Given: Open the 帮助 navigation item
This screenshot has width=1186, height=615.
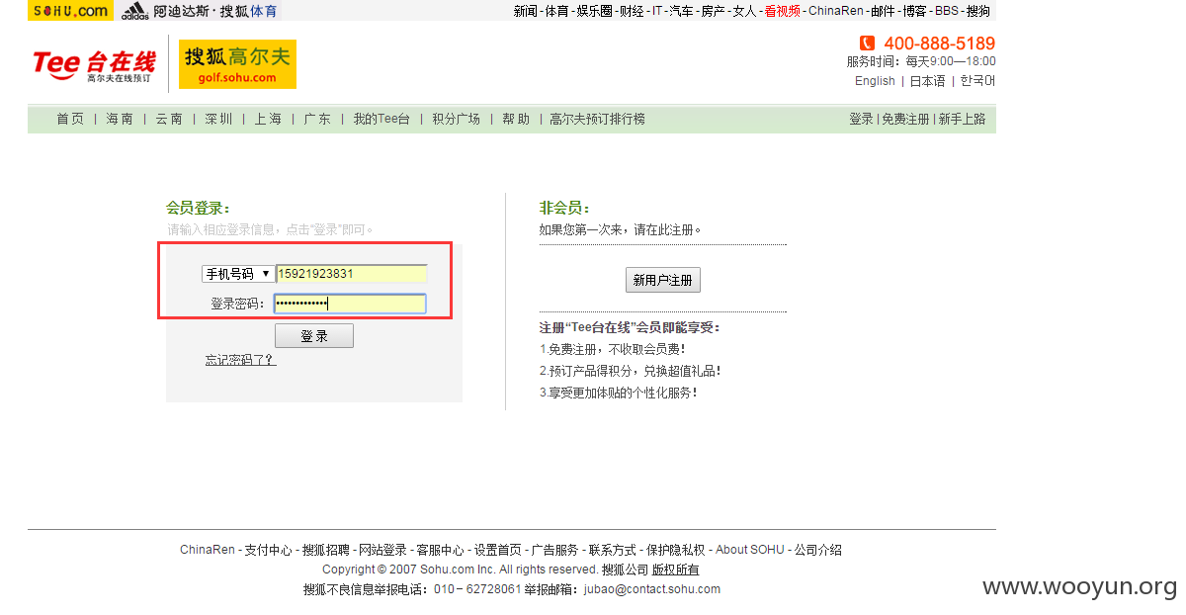Looking at the screenshot, I should coord(516,119).
